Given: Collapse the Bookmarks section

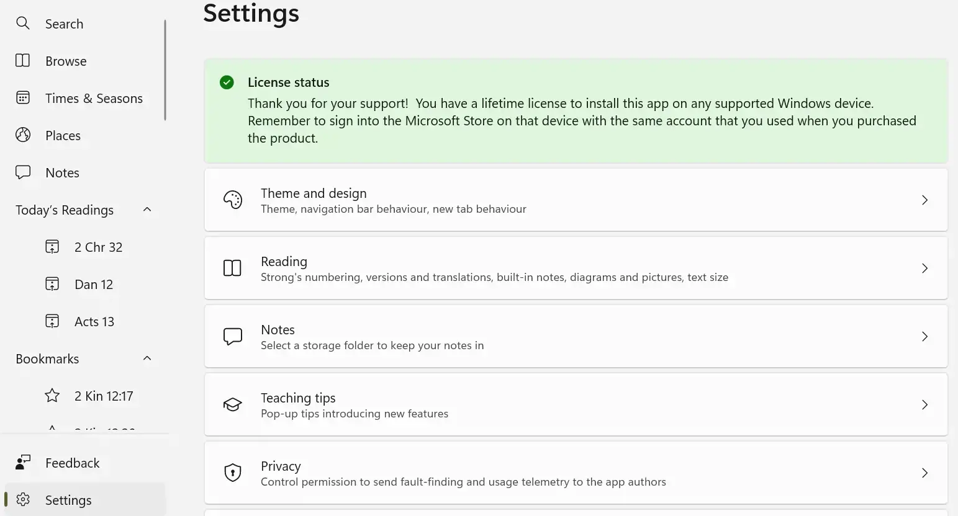Looking at the screenshot, I should [x=147, y=358].
